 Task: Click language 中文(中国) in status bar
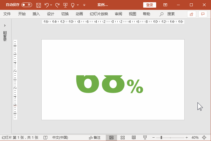point(60,138)
